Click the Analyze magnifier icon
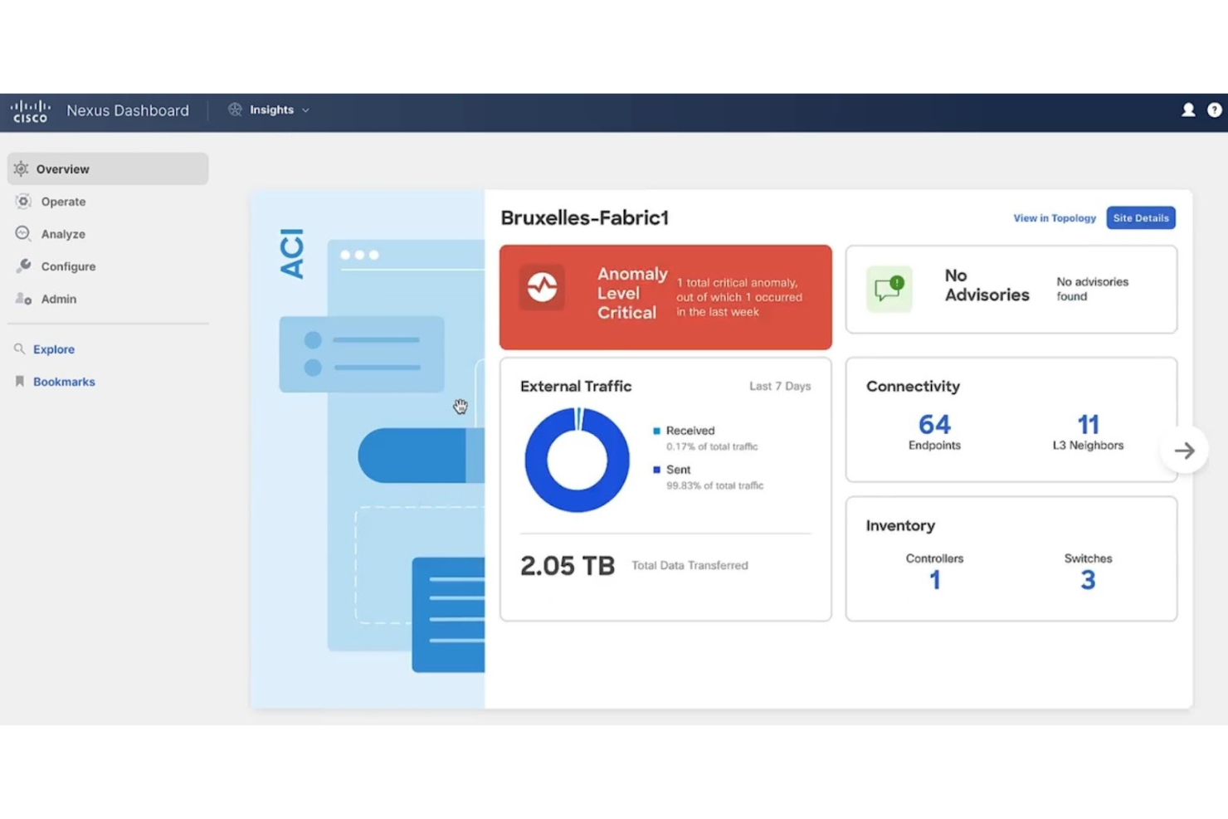 pos(22,233)
